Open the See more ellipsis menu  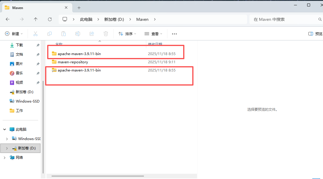click(x=174, y=34)
